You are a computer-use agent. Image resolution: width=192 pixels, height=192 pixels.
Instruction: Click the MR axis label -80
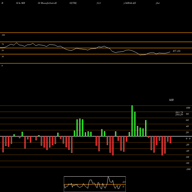pos(187,163)
